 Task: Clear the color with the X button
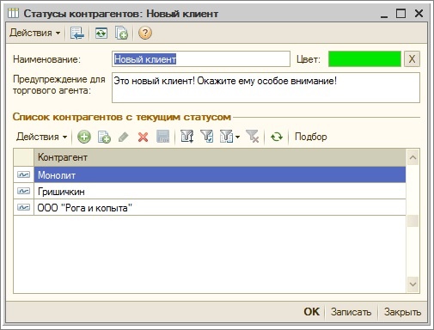(412, 59)
